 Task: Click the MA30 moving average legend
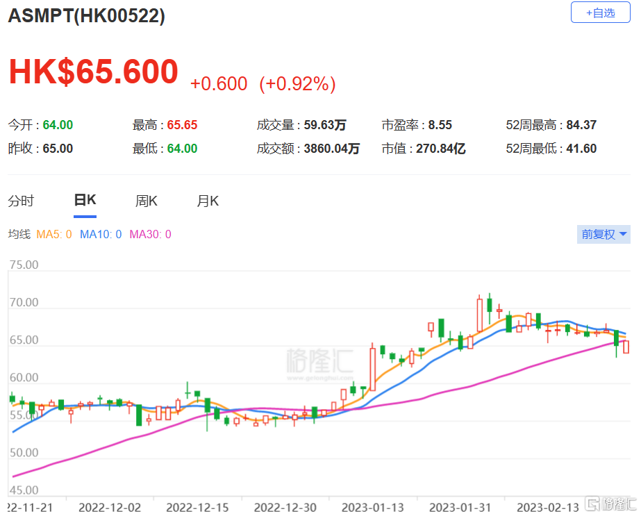pyautogui.click(x=151, y=234)
